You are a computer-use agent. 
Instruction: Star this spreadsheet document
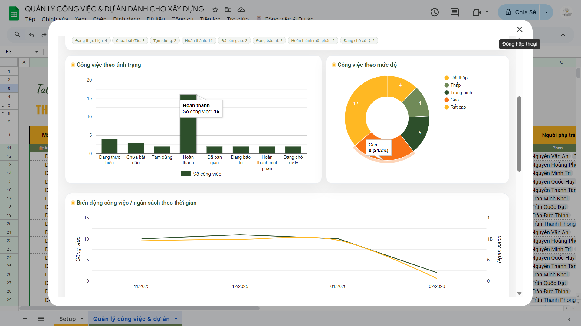point(215,10)
